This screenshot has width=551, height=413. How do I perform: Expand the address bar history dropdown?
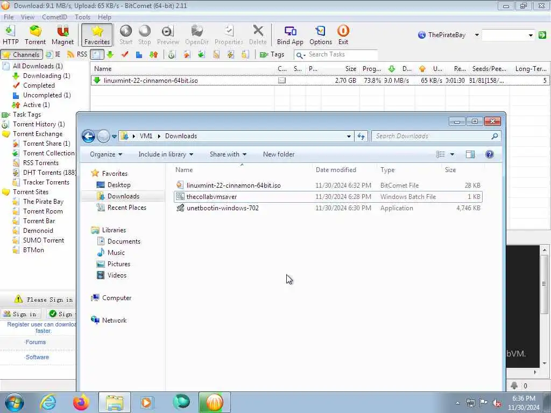[349, 136]
